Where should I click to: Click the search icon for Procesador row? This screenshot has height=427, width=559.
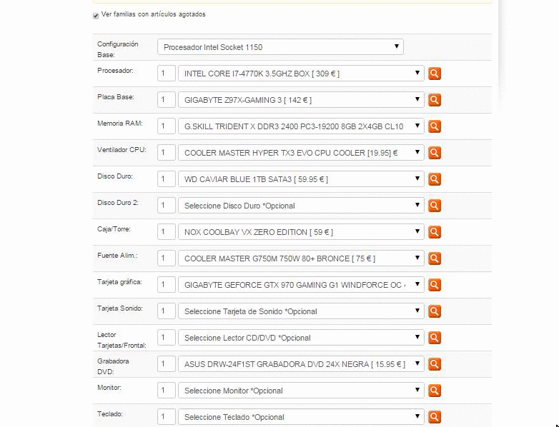[434, 74]
